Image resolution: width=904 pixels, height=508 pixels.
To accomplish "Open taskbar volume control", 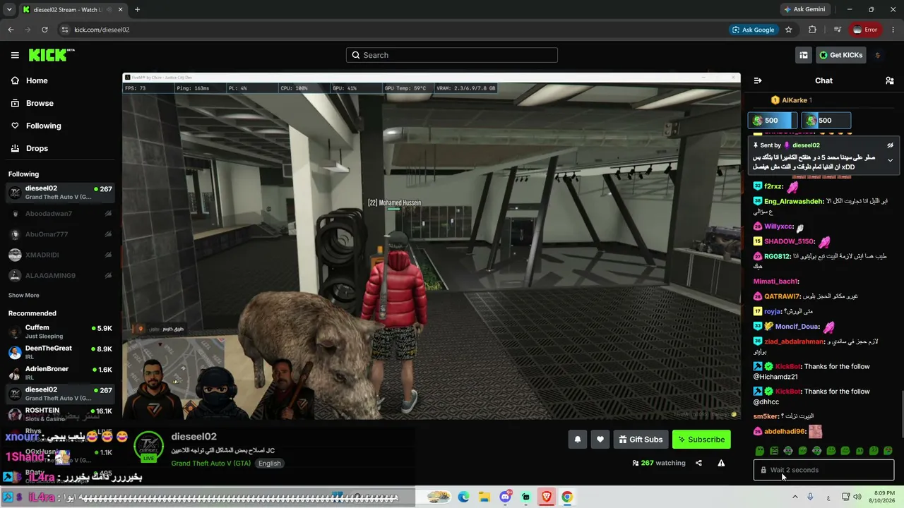I will [857, 497].
